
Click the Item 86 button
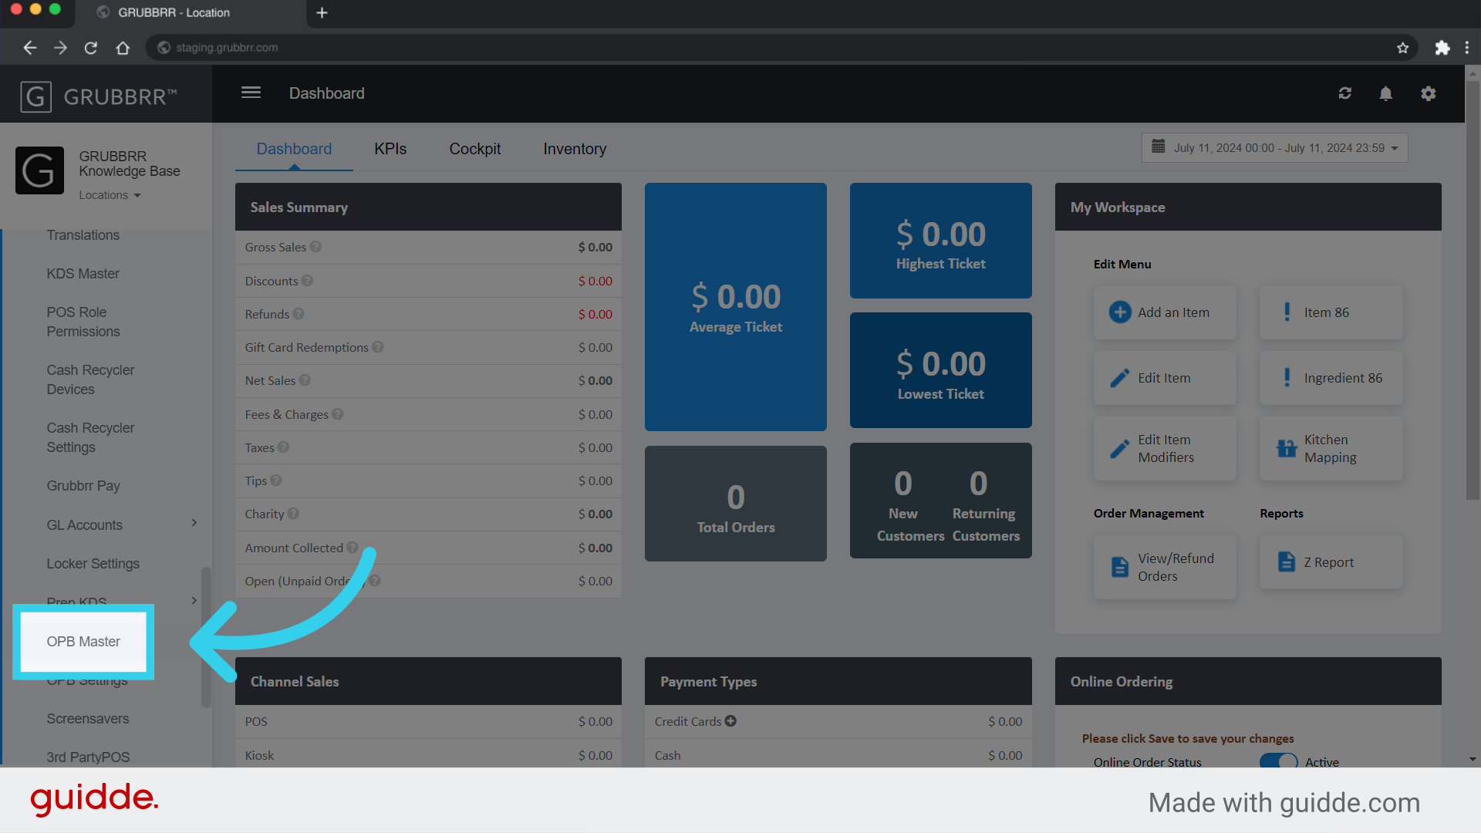(1331, 312)
